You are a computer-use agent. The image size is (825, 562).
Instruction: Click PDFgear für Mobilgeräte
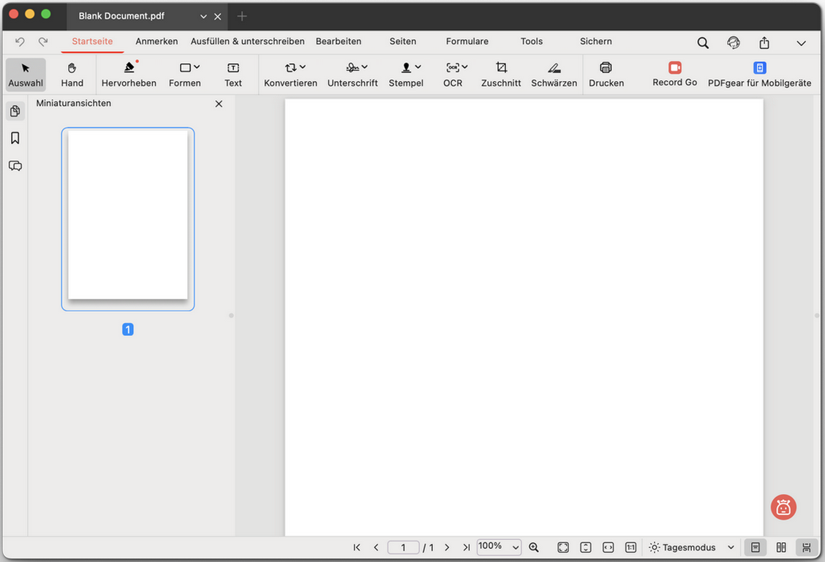759,73
